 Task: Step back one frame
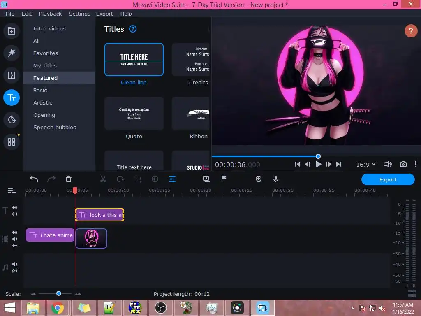pos(308,164)
